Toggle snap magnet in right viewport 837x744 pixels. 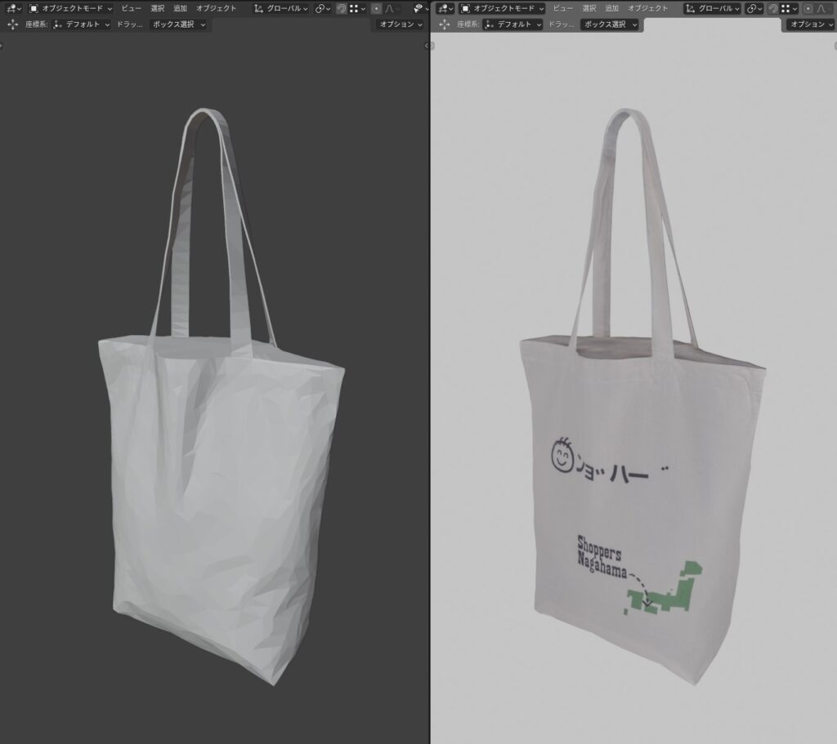pyautogui.click(x=773, y=8)
